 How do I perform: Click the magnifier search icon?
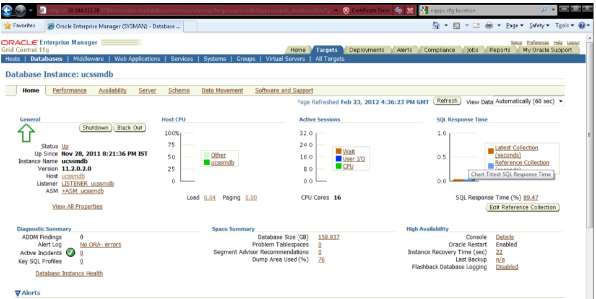544,10
